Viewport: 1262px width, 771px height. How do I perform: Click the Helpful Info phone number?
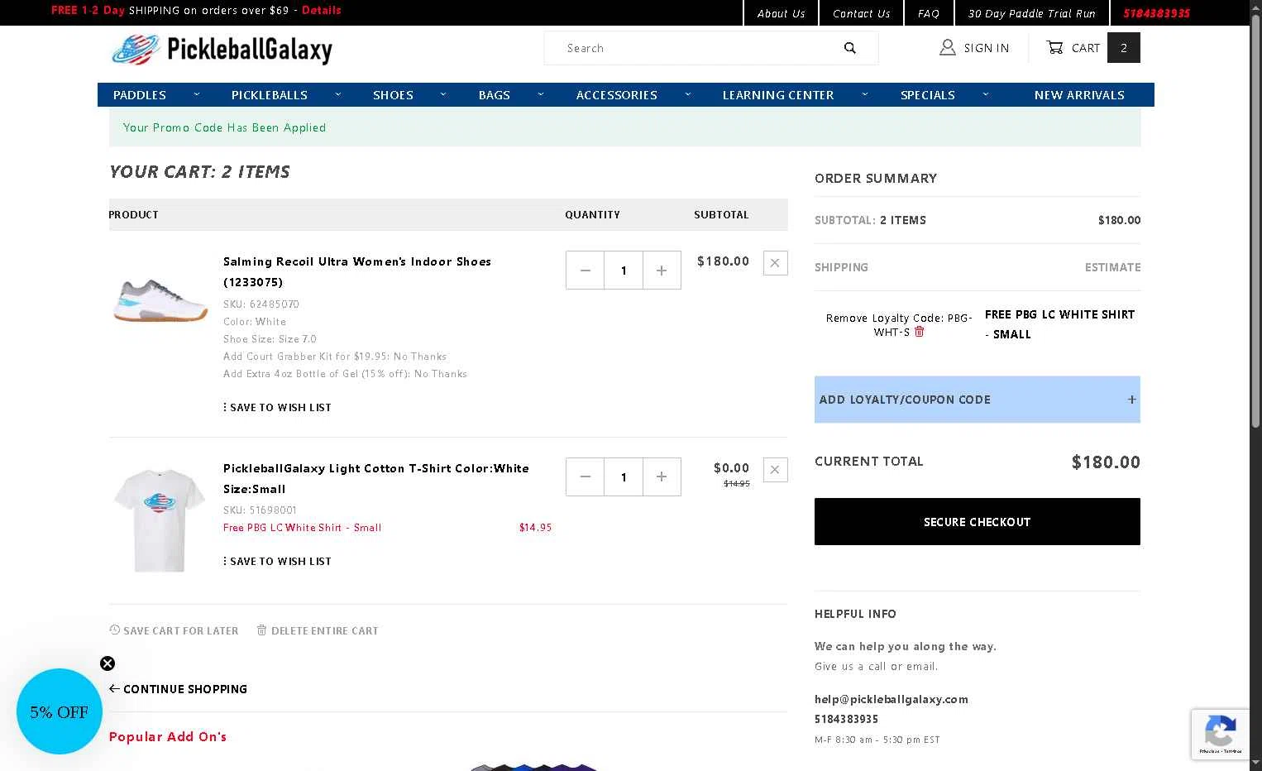(x=847, y=719)
